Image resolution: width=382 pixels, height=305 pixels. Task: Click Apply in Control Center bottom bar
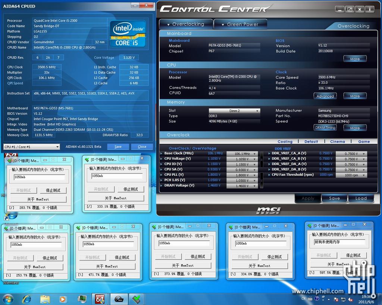(308, 198)
